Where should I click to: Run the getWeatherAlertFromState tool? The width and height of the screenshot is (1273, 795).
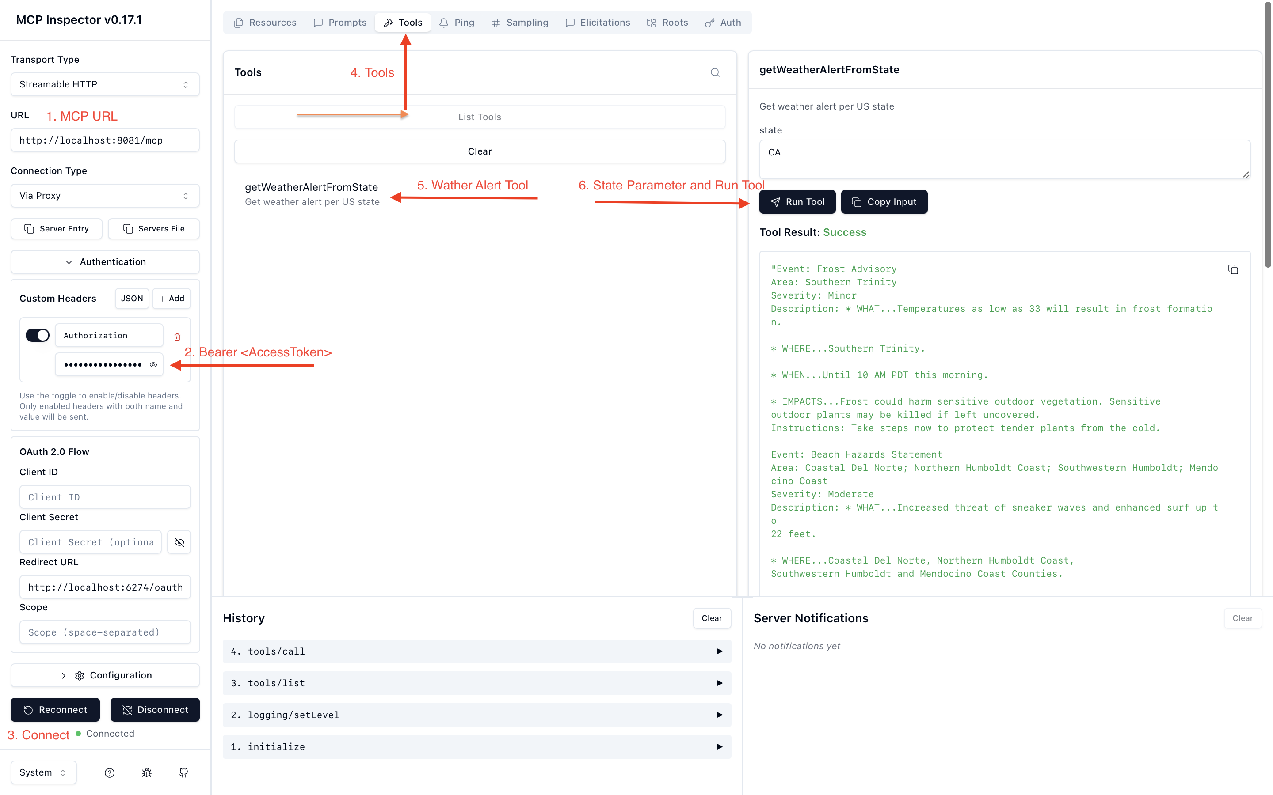tap(797, 201)
